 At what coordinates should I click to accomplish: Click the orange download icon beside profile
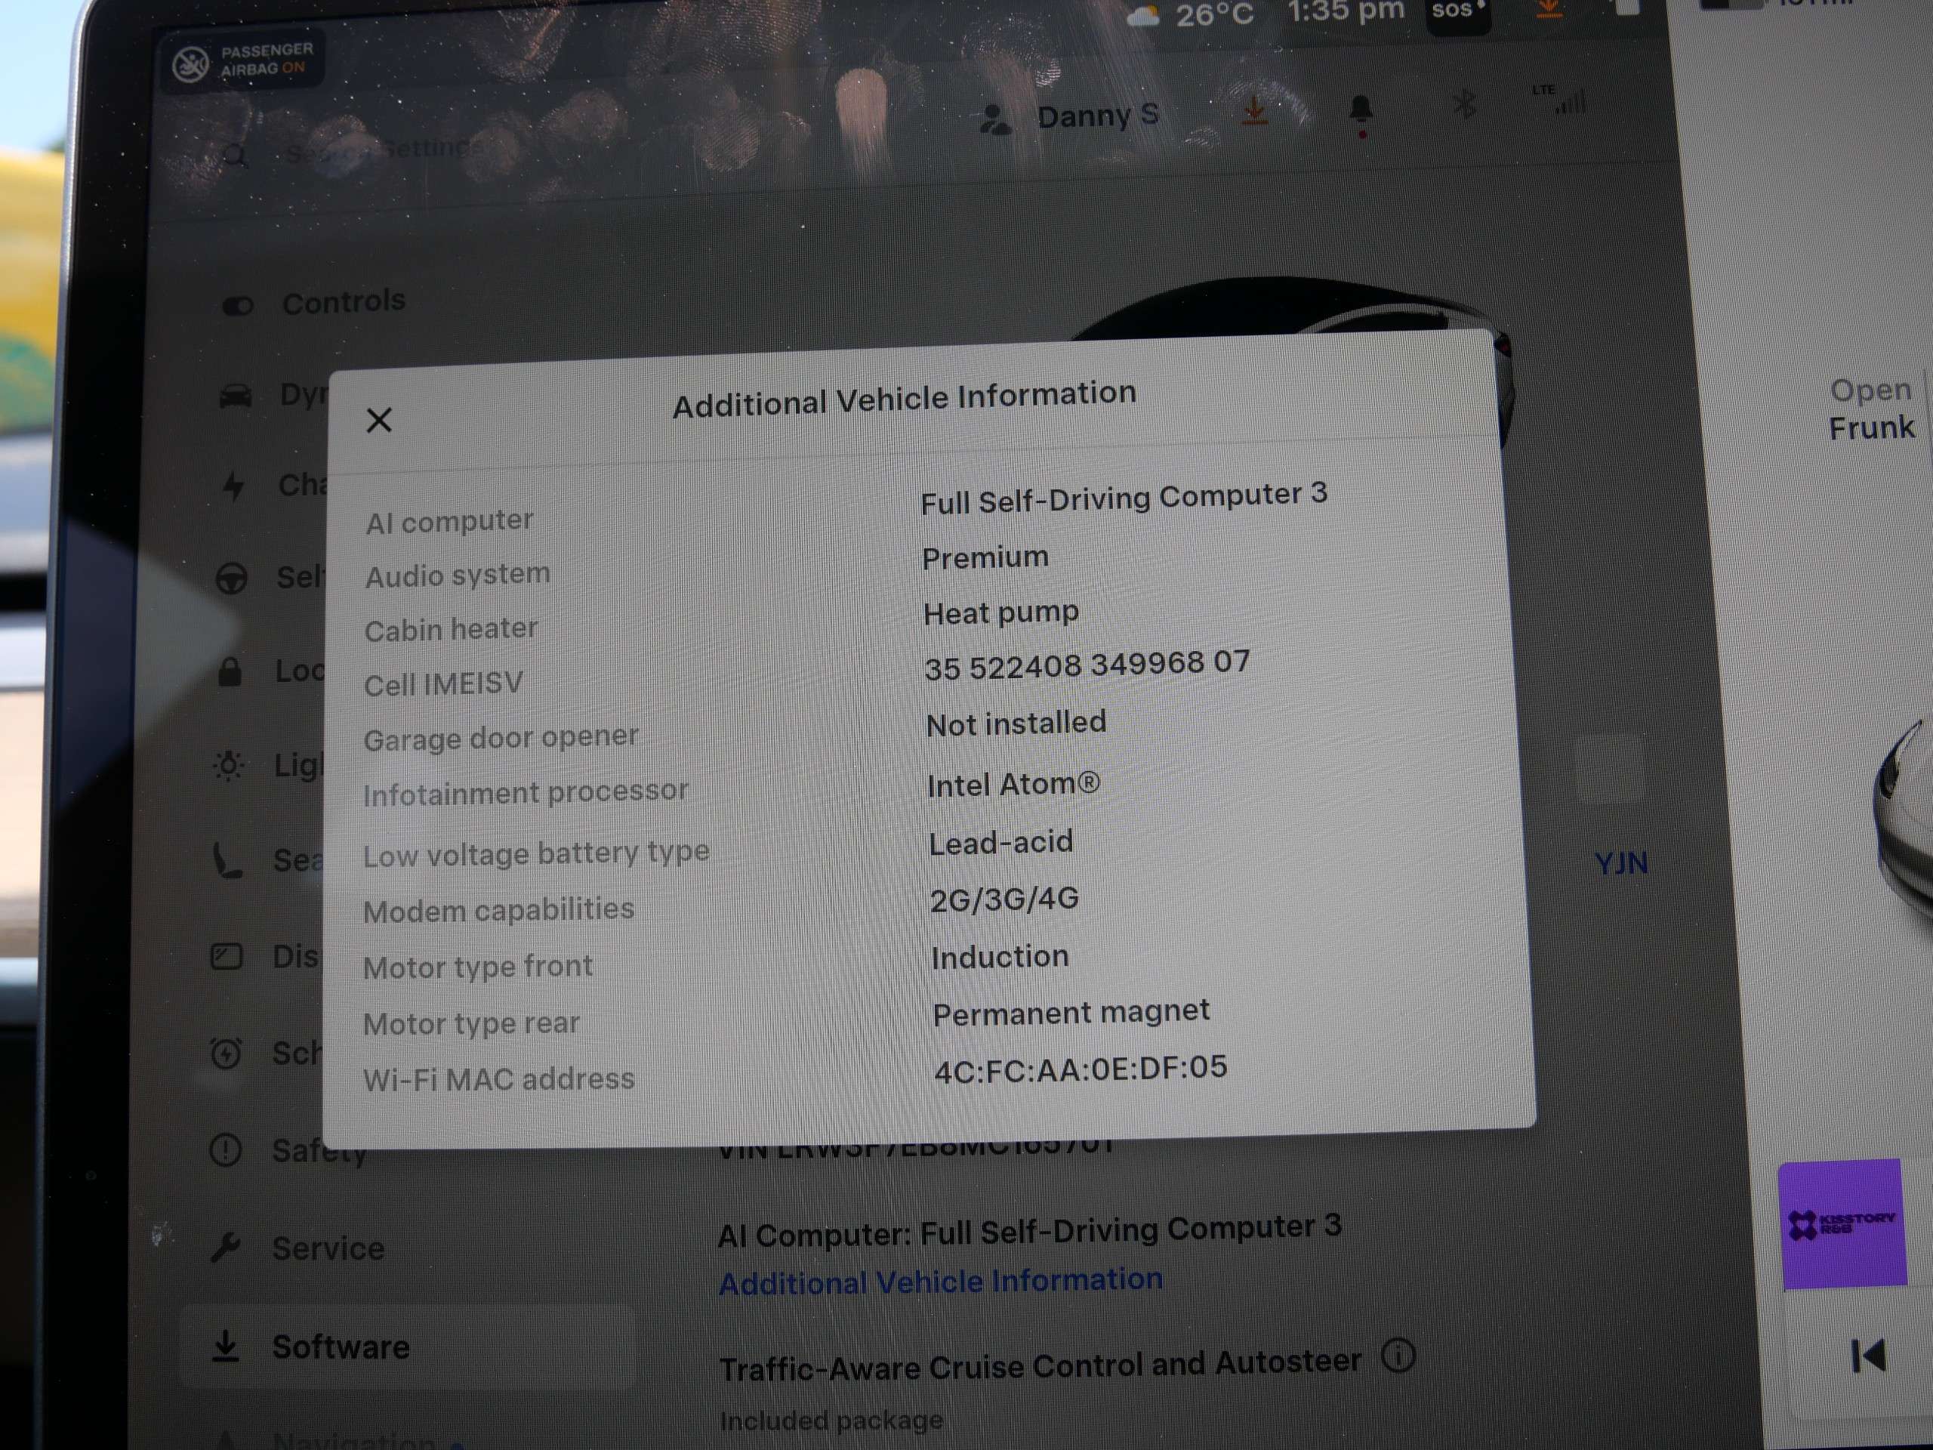[1254, 110]
